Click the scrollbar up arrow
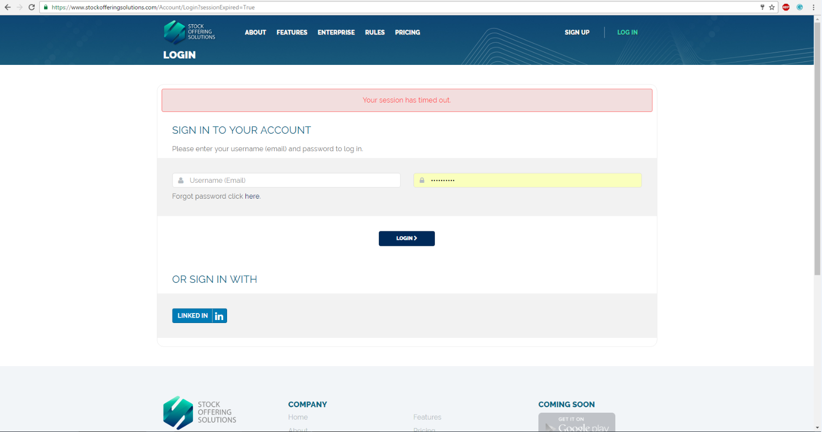Viewport: 822px width, 432px height. click(818, 19)
